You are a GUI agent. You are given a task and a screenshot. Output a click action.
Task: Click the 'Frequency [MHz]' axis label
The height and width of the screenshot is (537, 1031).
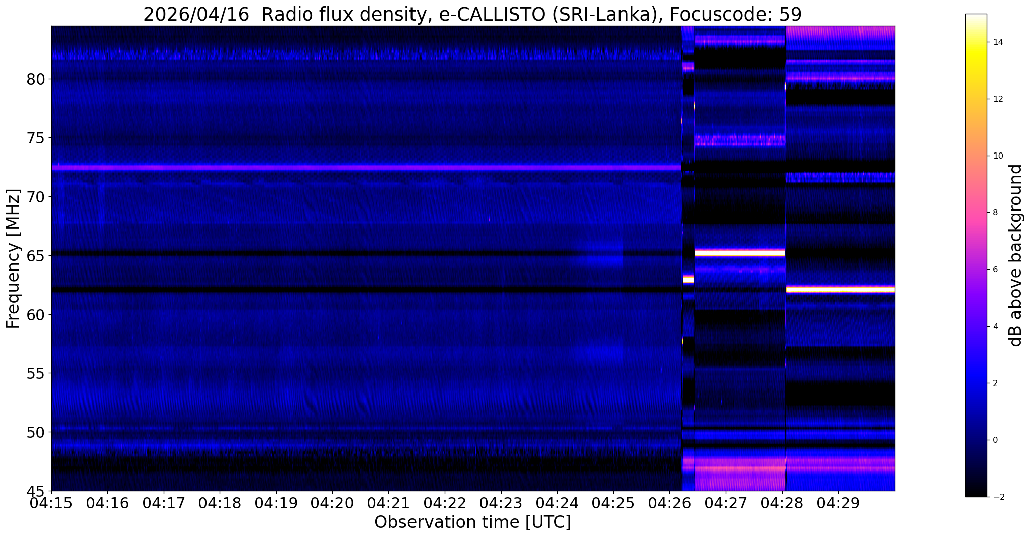[x=13, y=259]
